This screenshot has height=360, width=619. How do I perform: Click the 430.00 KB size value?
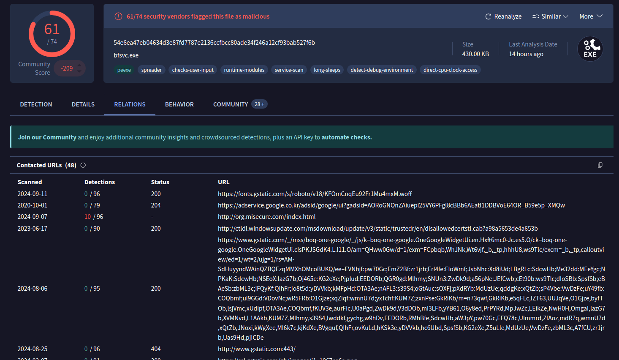coord(475,54)
